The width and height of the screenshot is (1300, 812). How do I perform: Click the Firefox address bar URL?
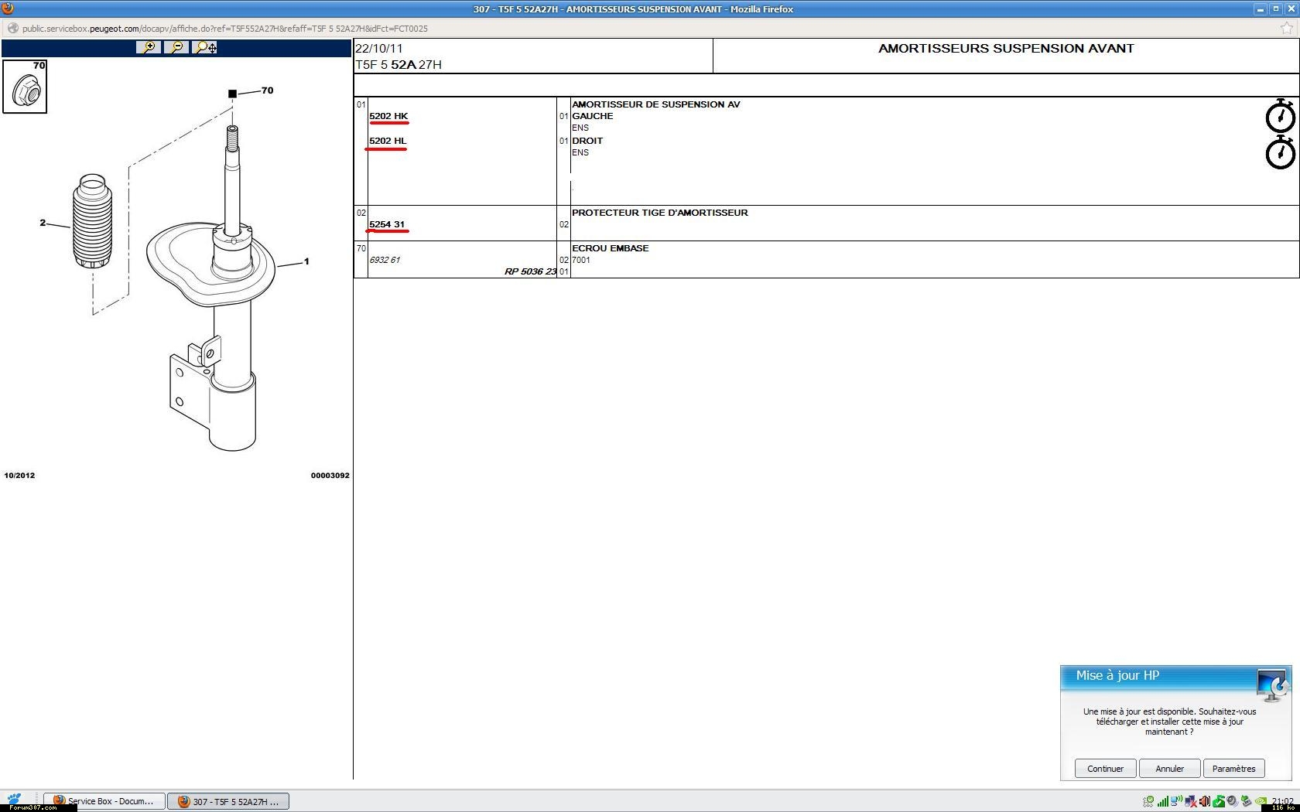click(225, 29)
